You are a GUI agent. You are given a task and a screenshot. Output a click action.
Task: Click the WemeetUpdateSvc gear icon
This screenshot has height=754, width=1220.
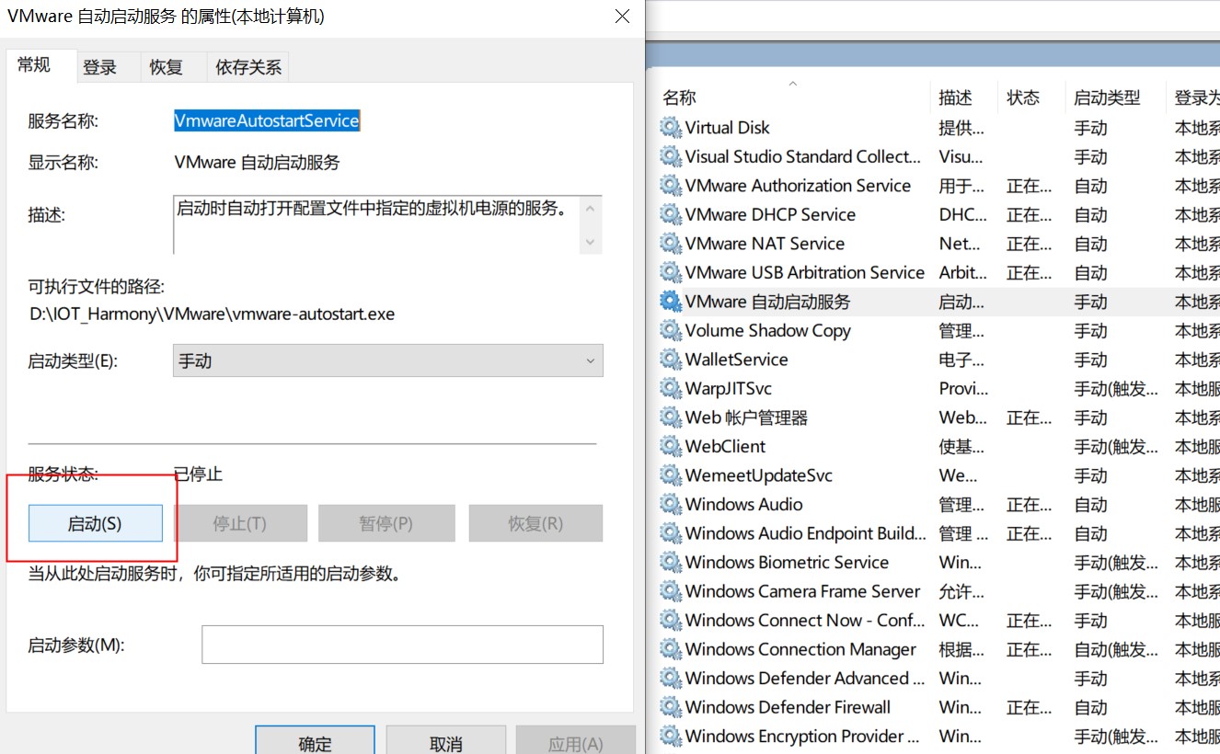click(671, 475)
